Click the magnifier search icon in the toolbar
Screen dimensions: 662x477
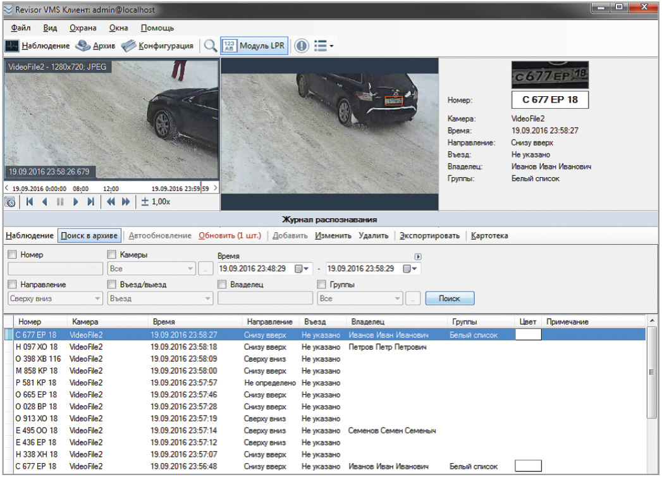211,46
